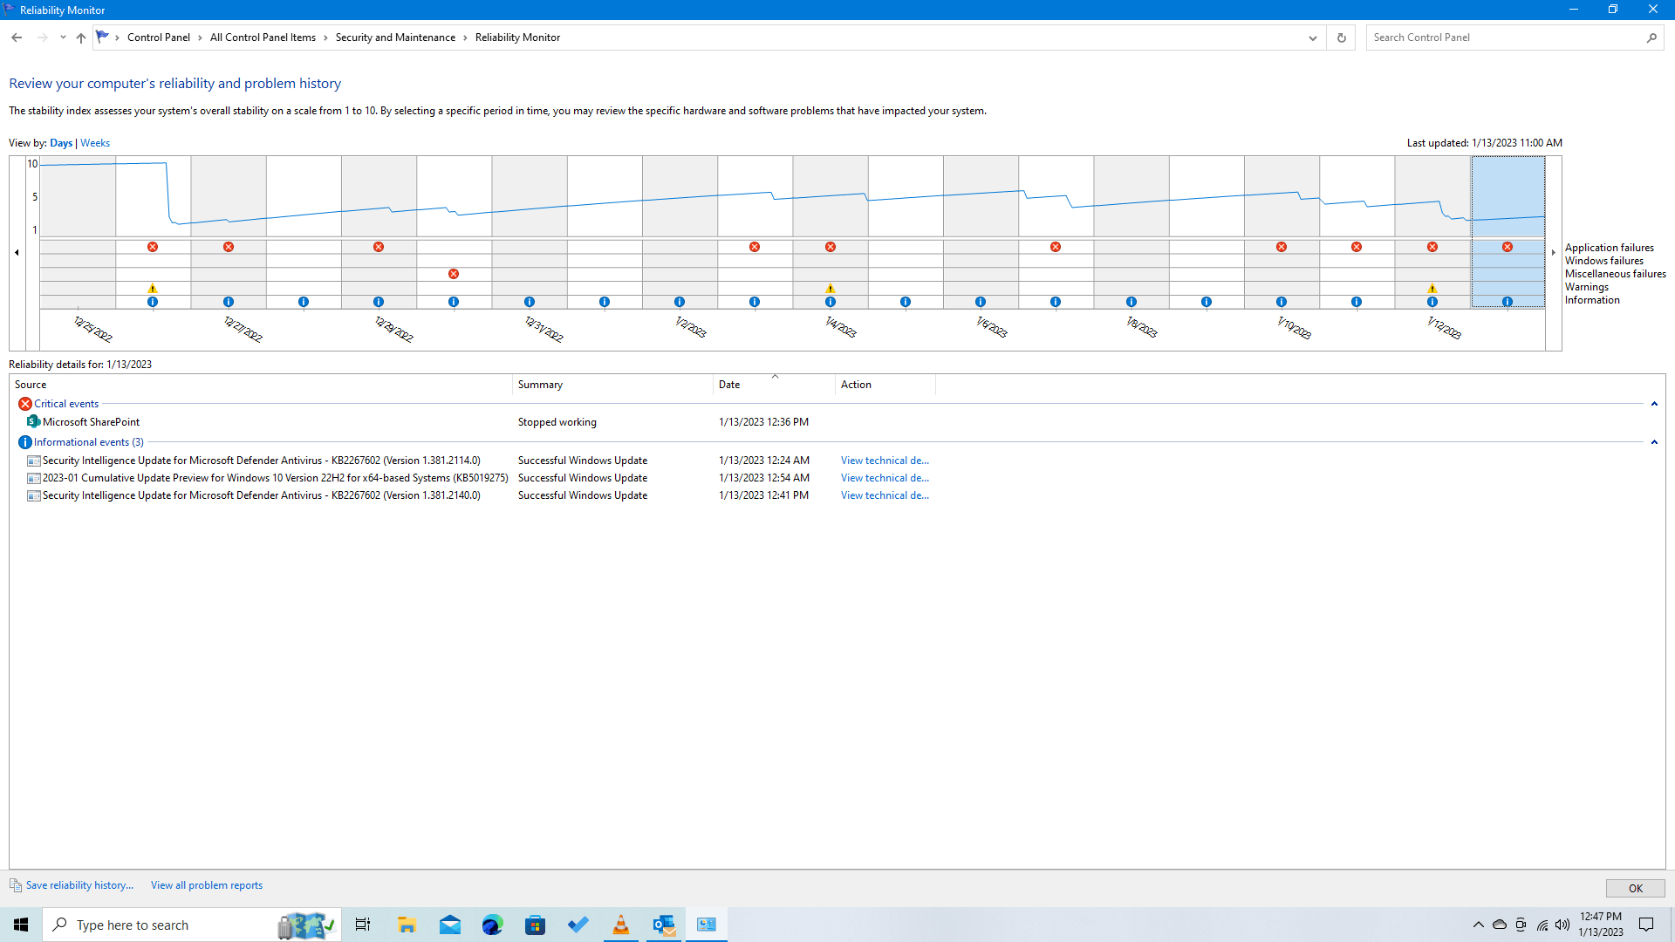Select the application failure icon on 1/3/2023
Image resolution: width=1675 pixels, height=942 pixels.
click(755, 247)
